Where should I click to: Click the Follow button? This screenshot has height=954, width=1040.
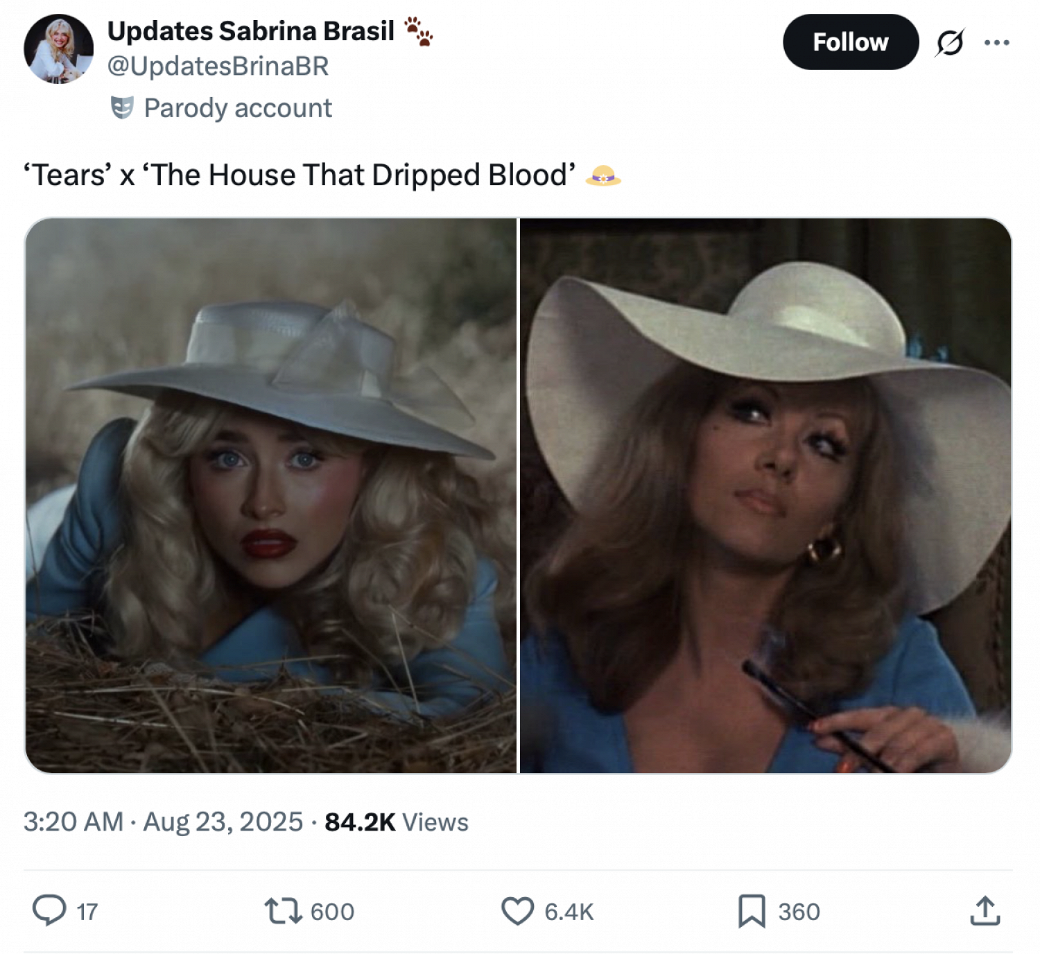(x=850, y=42)
